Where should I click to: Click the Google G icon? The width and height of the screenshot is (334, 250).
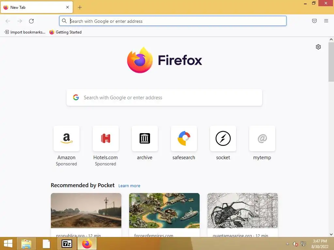pyautogui.click(x=76, y=97)
